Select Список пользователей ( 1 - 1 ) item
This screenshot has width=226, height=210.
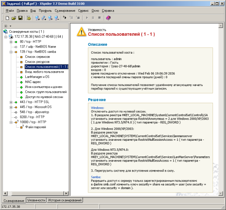[x=47, y=67]
